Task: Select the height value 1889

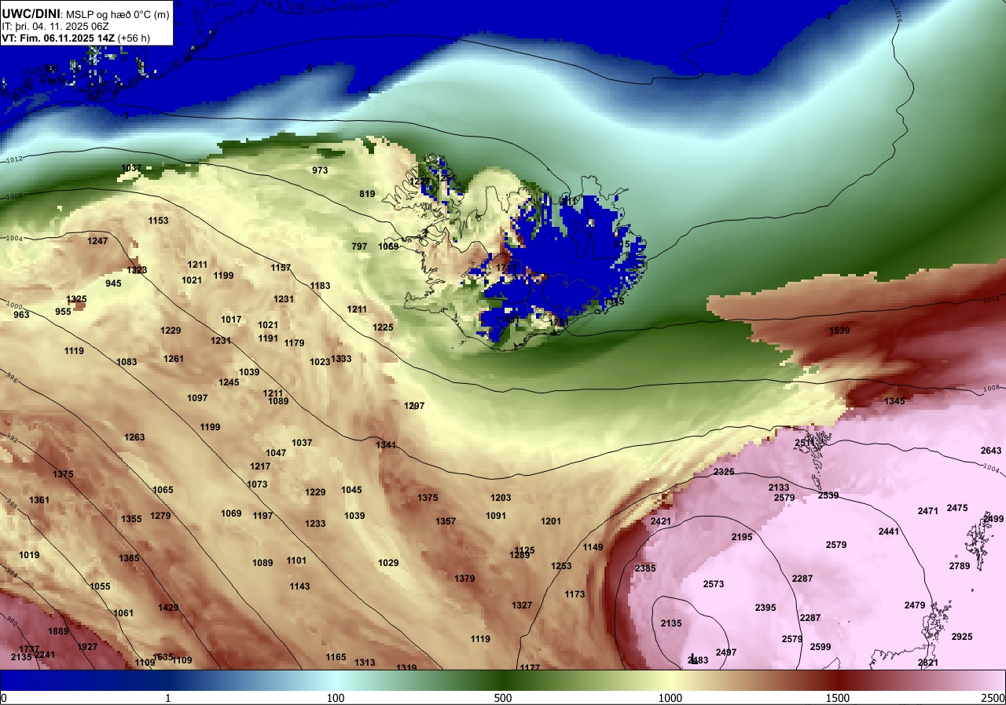Action: [58, 631]
